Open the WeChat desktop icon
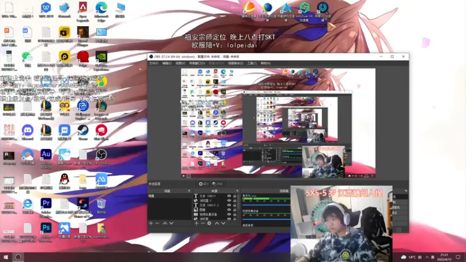Image resolution: width=466 pixels, height=262 pixels. (x=27, y=59)
